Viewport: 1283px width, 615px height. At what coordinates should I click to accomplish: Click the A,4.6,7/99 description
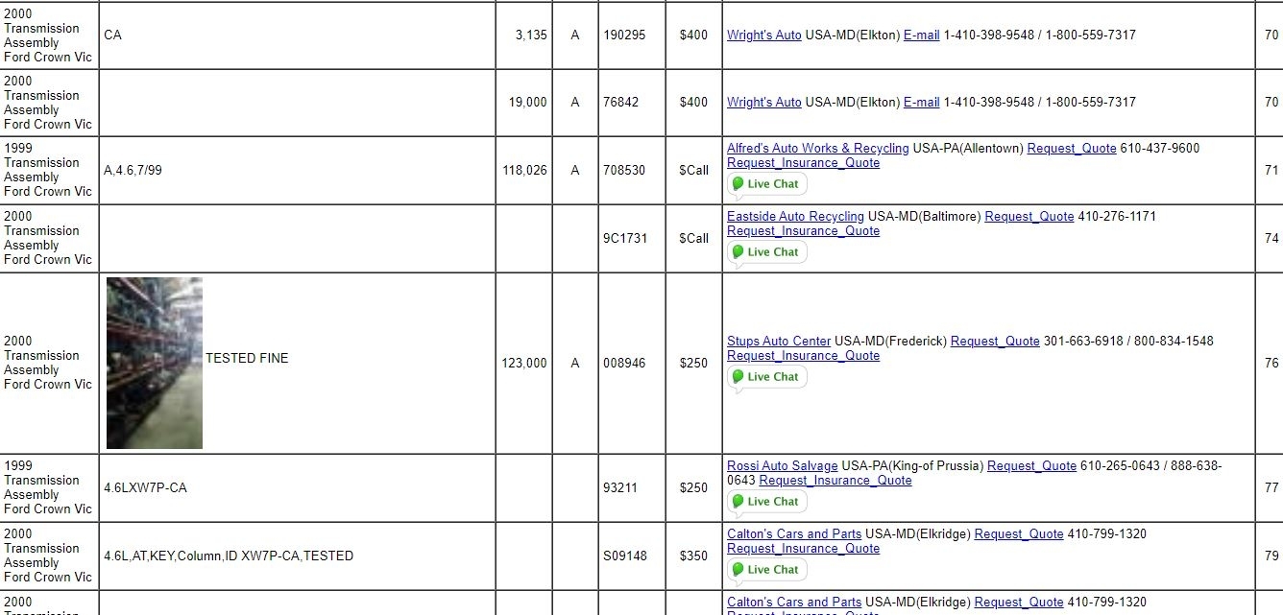click(133, 170)
